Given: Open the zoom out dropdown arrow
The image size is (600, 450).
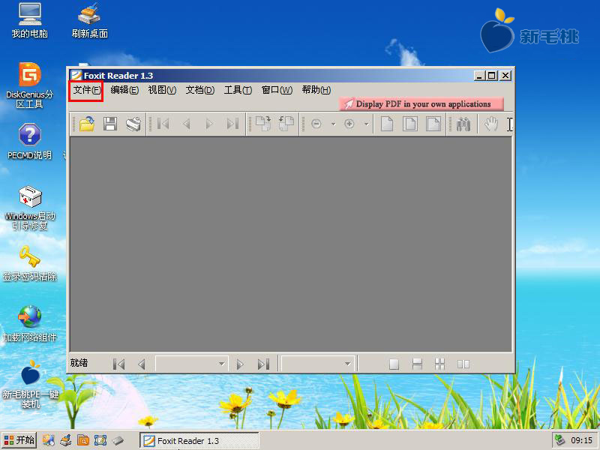Looking at the screenshot, I should pos(333,124).
